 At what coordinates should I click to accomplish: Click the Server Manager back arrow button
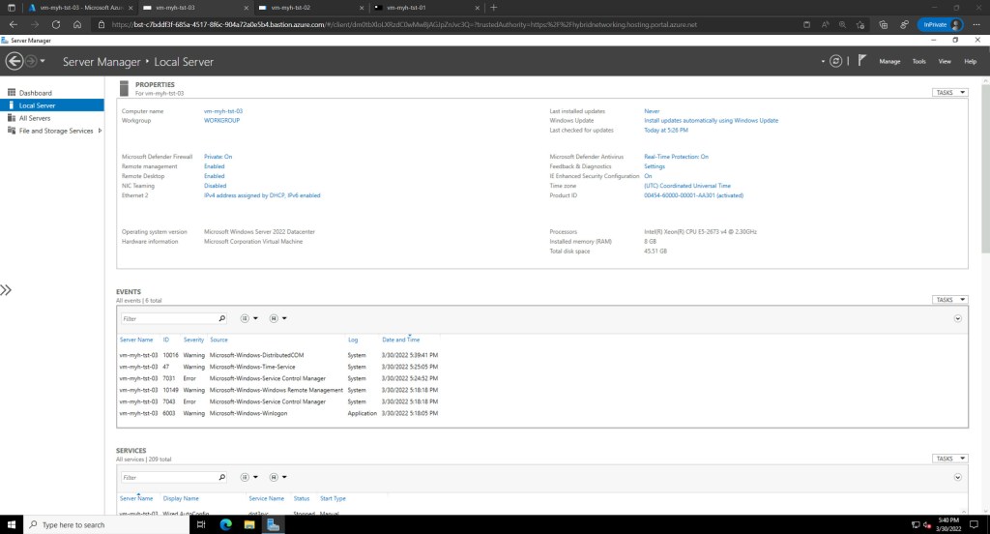(x=15, y=61)
